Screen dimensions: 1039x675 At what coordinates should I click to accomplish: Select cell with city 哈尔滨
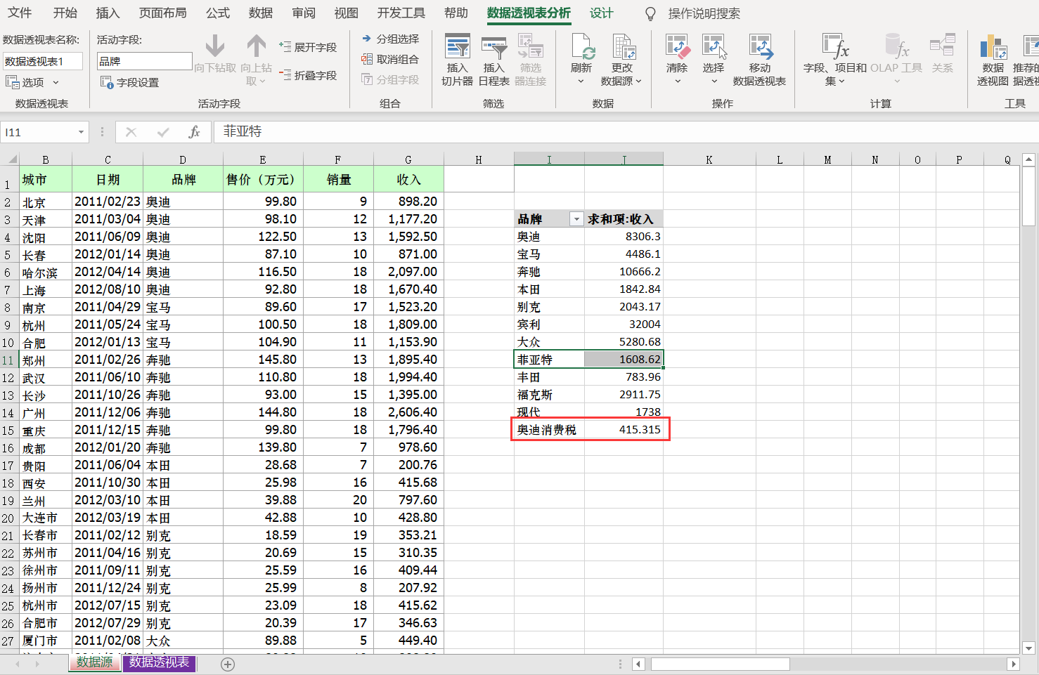click(46, 272)
